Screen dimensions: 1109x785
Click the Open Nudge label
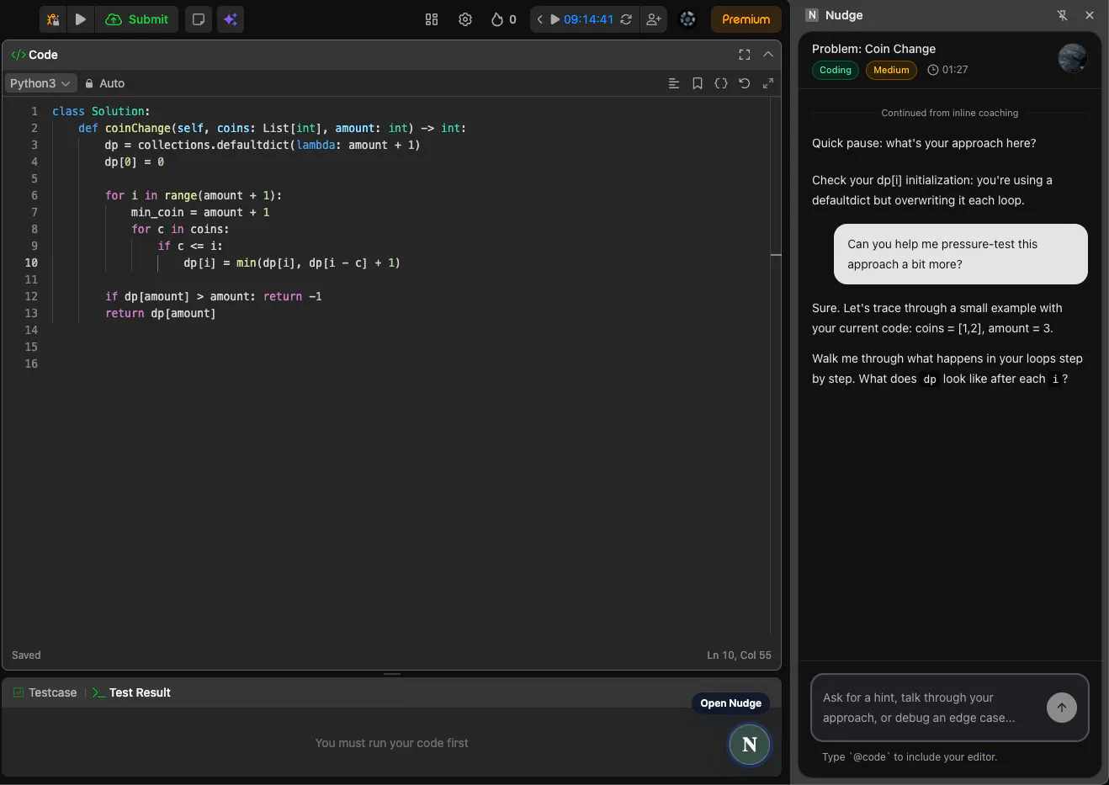[x=730, y=703]
